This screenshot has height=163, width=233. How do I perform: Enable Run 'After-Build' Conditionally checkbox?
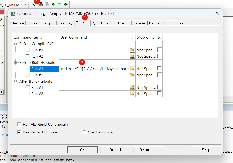[x=20, y=125]
